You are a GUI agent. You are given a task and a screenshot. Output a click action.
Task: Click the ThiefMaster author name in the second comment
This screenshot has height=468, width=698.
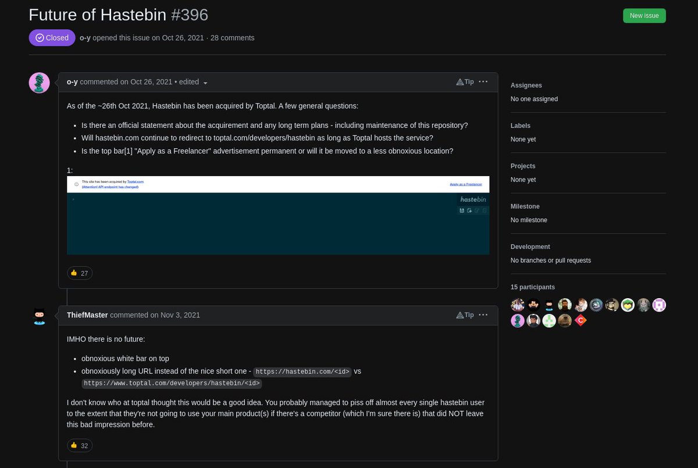(87, 315)
